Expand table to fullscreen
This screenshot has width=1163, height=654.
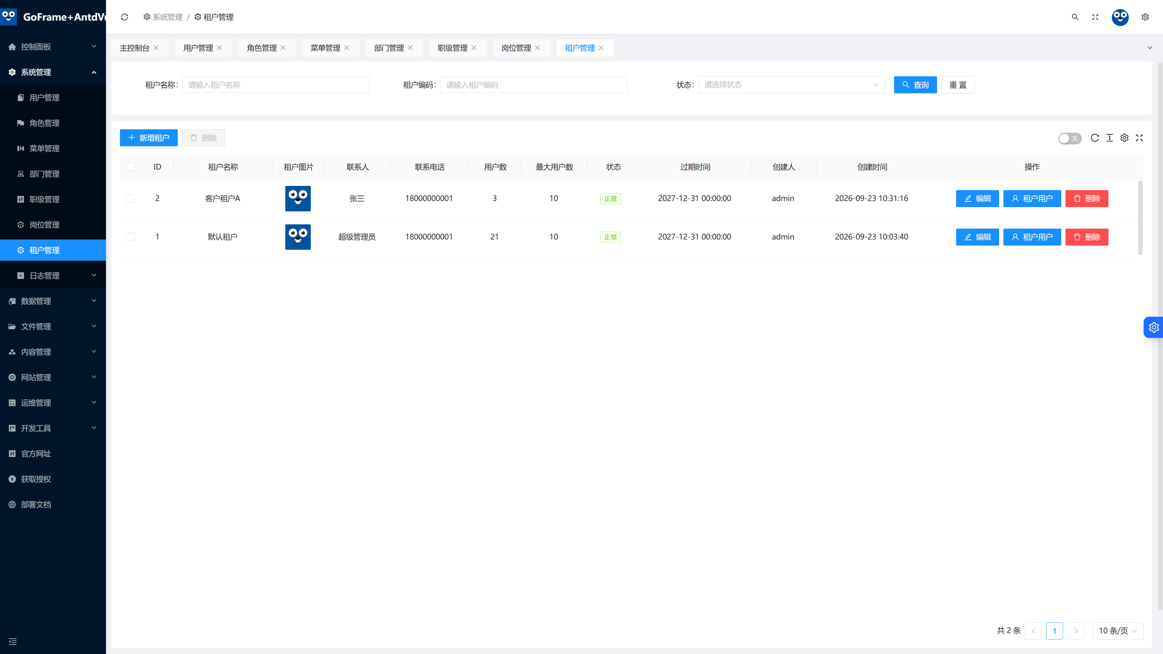(1139, 138)
